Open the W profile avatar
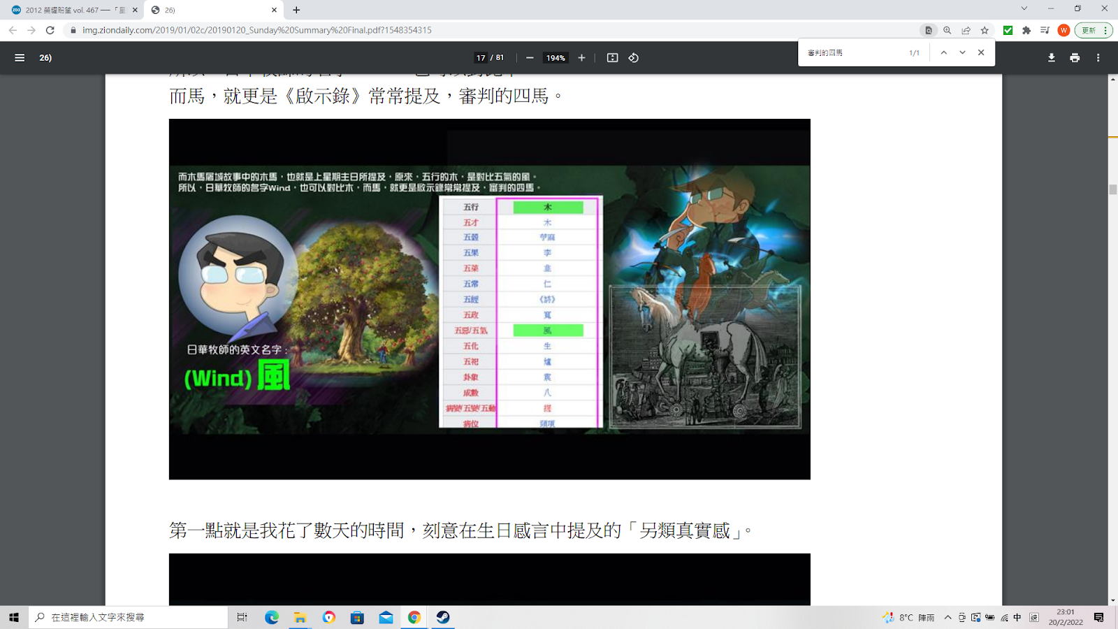The image size is (1118, 629). pyautogui.click(x=1063, y=30)
